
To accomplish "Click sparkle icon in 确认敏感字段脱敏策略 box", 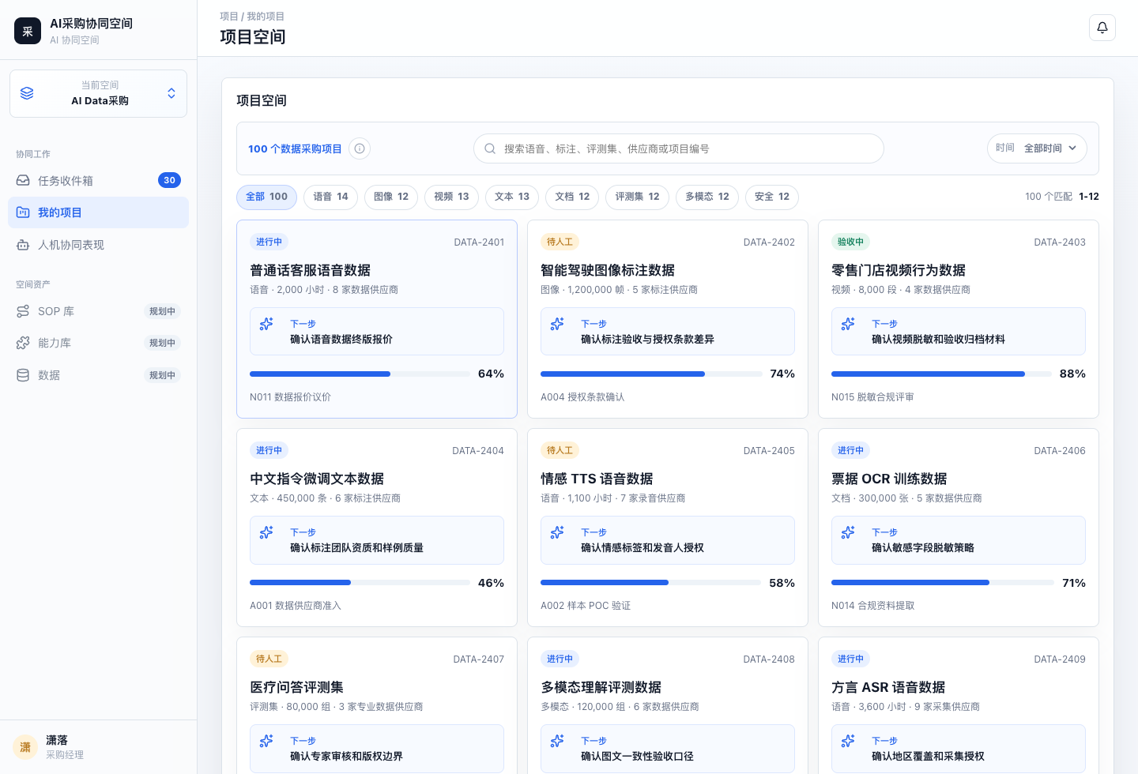I will (848, 532).
